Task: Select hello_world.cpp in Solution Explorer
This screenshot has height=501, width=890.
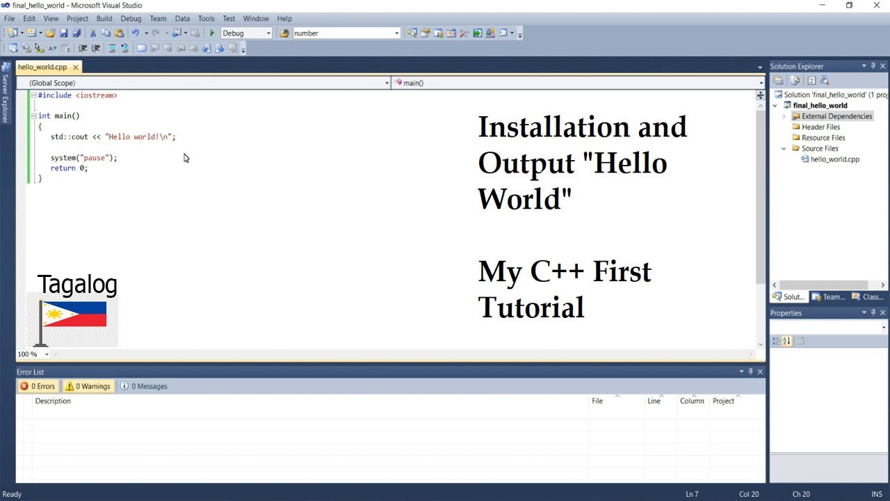Action: (834, 159)
